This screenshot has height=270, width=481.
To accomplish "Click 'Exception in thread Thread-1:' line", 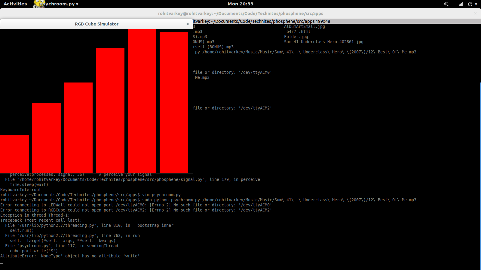I will point(35,215).
